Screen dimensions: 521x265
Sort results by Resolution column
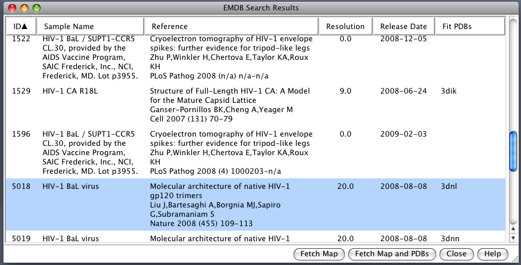(x=345, y=26)
